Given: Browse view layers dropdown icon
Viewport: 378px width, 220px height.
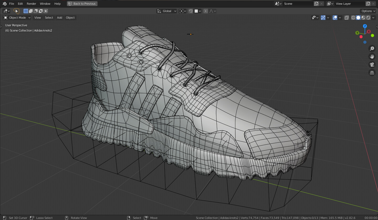Looking at the screenshot, I should [330, 4].
